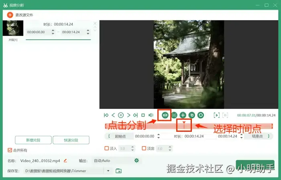
Task: Increase the segment list end time stepper
Action: [x=88, y=31]
